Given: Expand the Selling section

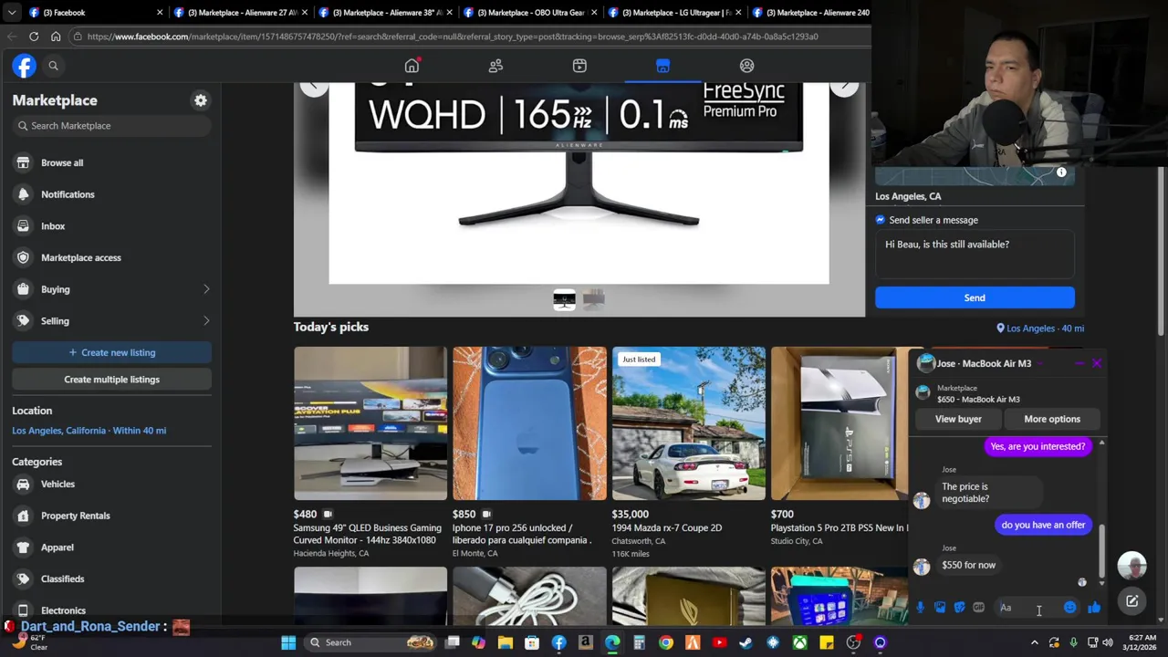Looking at the screenshot, I should point(111,321).
